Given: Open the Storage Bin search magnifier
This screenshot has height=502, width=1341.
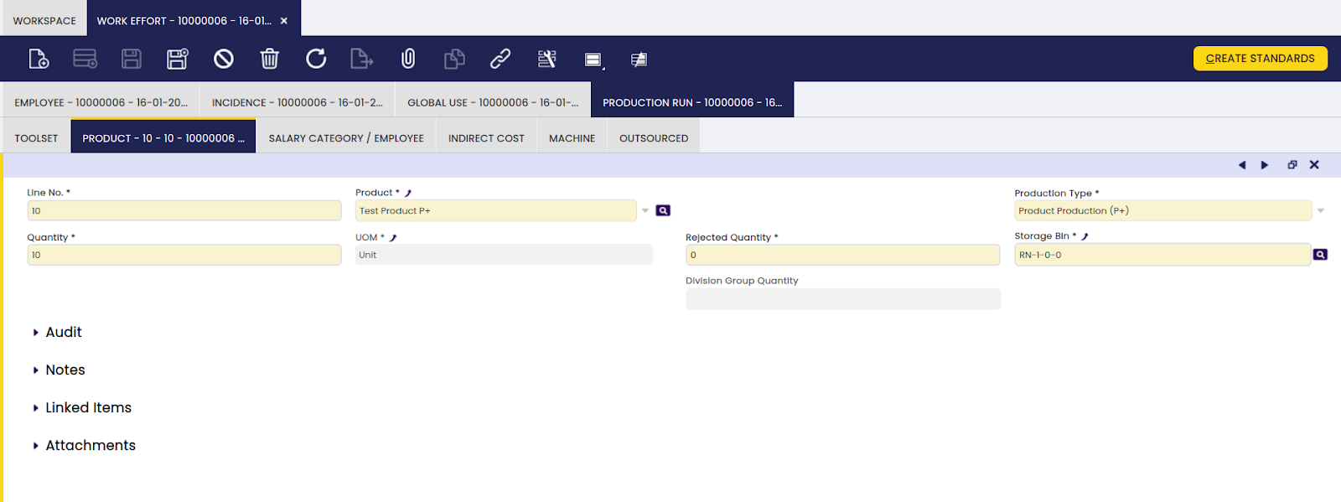Looking at the screenshot, I should (1320, 255).
